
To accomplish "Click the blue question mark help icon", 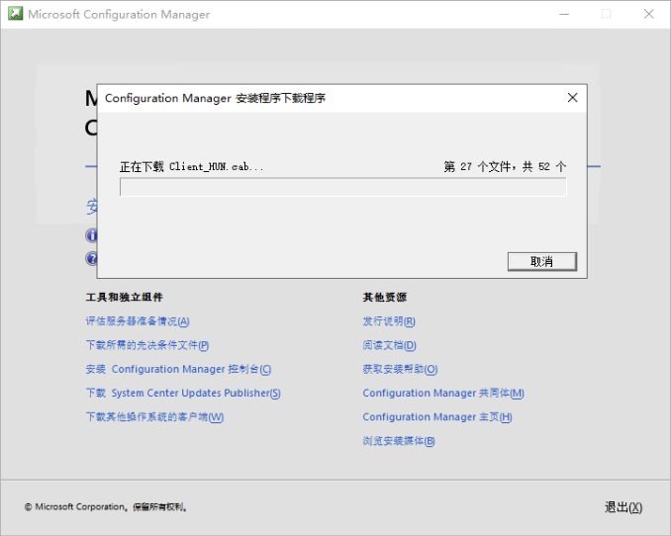I will (x=91, y=258).
